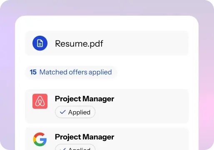
Task: Select the 15 Matched offers applied badge
Action: pyautogui.click(x=71, y=72)
